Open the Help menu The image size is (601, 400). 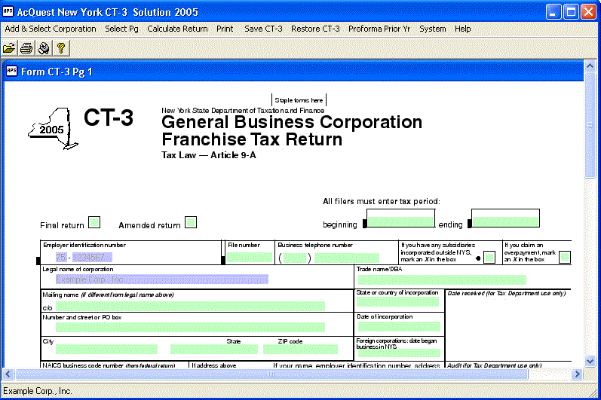click(463, 29)
